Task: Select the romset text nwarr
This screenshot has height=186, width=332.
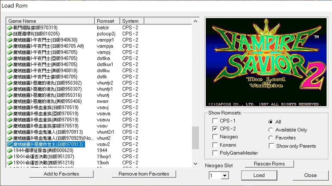Action: pos(103,101)
